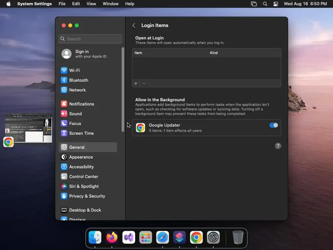The height and width of the screenshot is (250, 333).
Task: Click the Item column header
Action: [138, 53]
